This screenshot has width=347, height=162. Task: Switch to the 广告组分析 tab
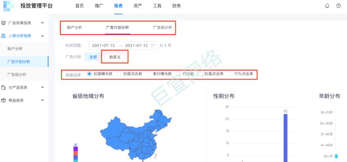(x=162, y=28)
